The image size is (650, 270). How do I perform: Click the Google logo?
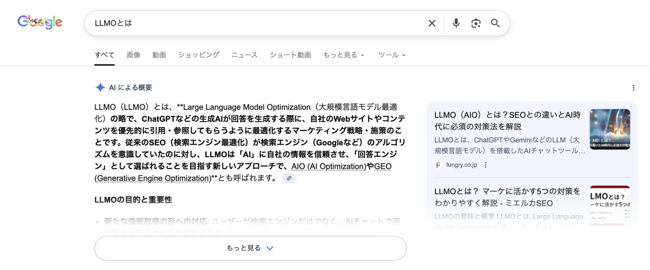pyautogui.click(x=40, y=22)
